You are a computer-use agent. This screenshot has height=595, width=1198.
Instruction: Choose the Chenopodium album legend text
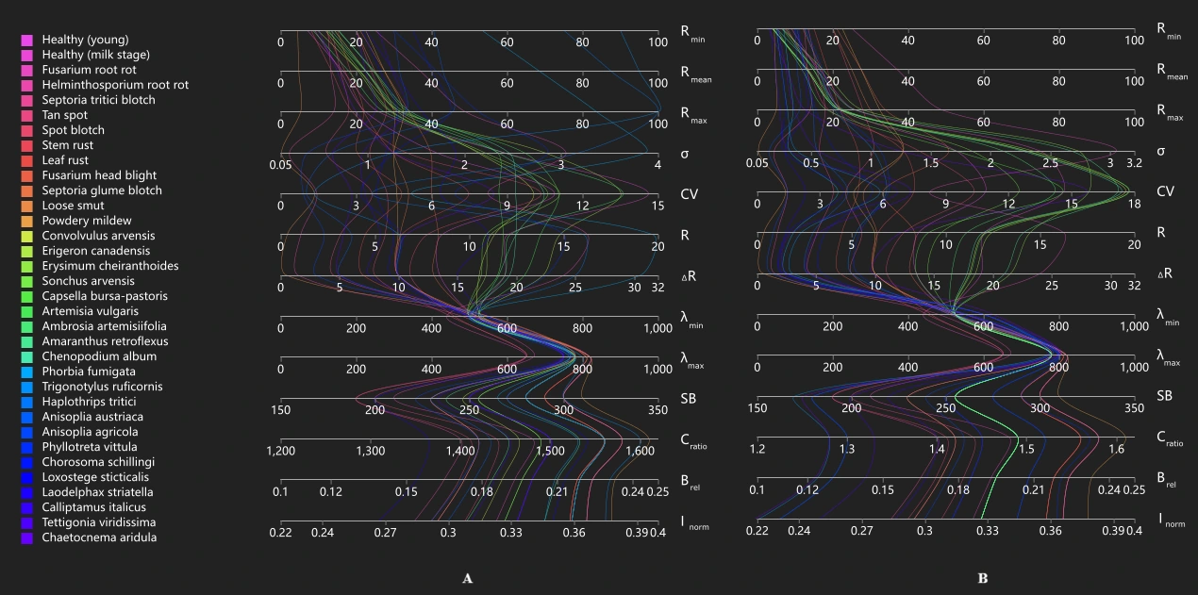(x=99, y=356)
